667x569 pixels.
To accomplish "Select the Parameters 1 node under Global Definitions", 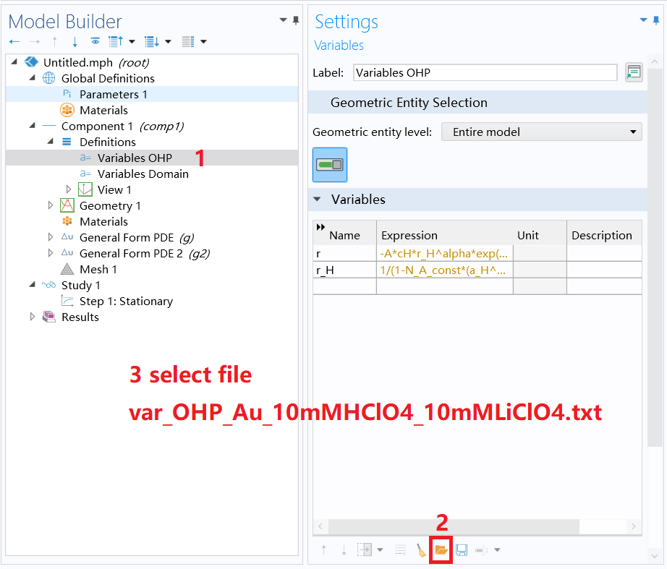I will 114,94.
